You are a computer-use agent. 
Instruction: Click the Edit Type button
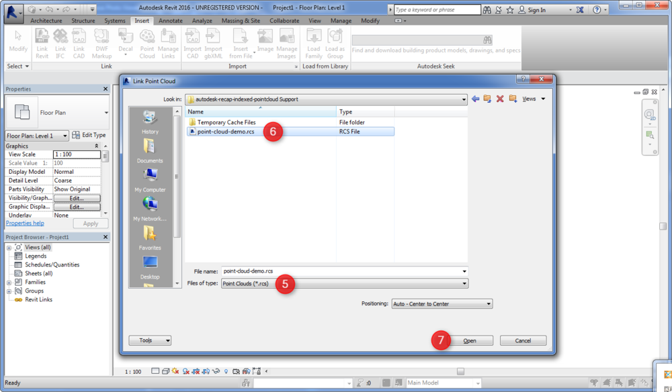[x=89, y=135]
